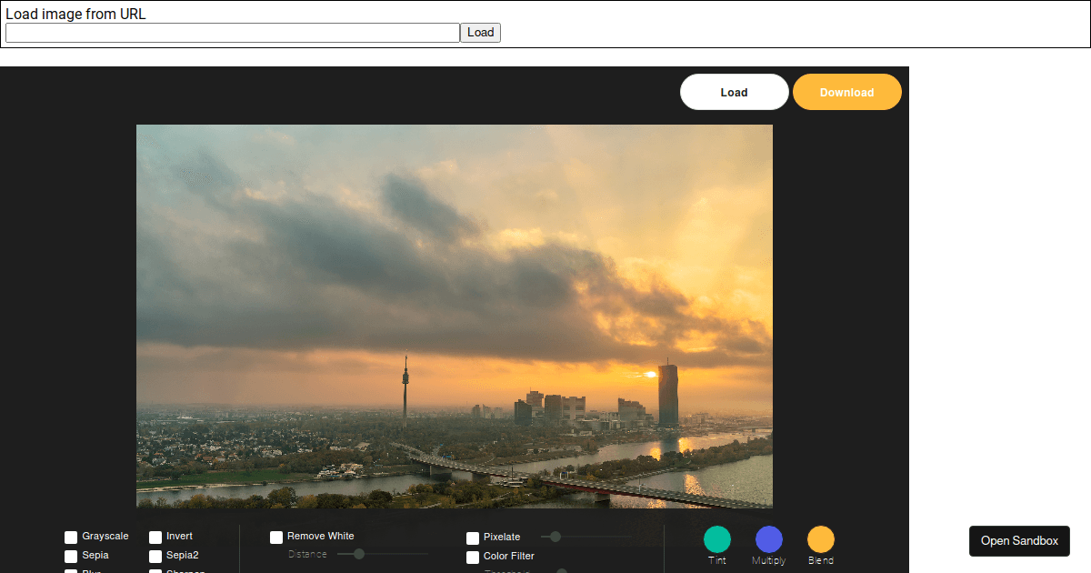This screenshot has height=573, width=1091.
Task: Check the Invert filter option
Action: (155, 538)
